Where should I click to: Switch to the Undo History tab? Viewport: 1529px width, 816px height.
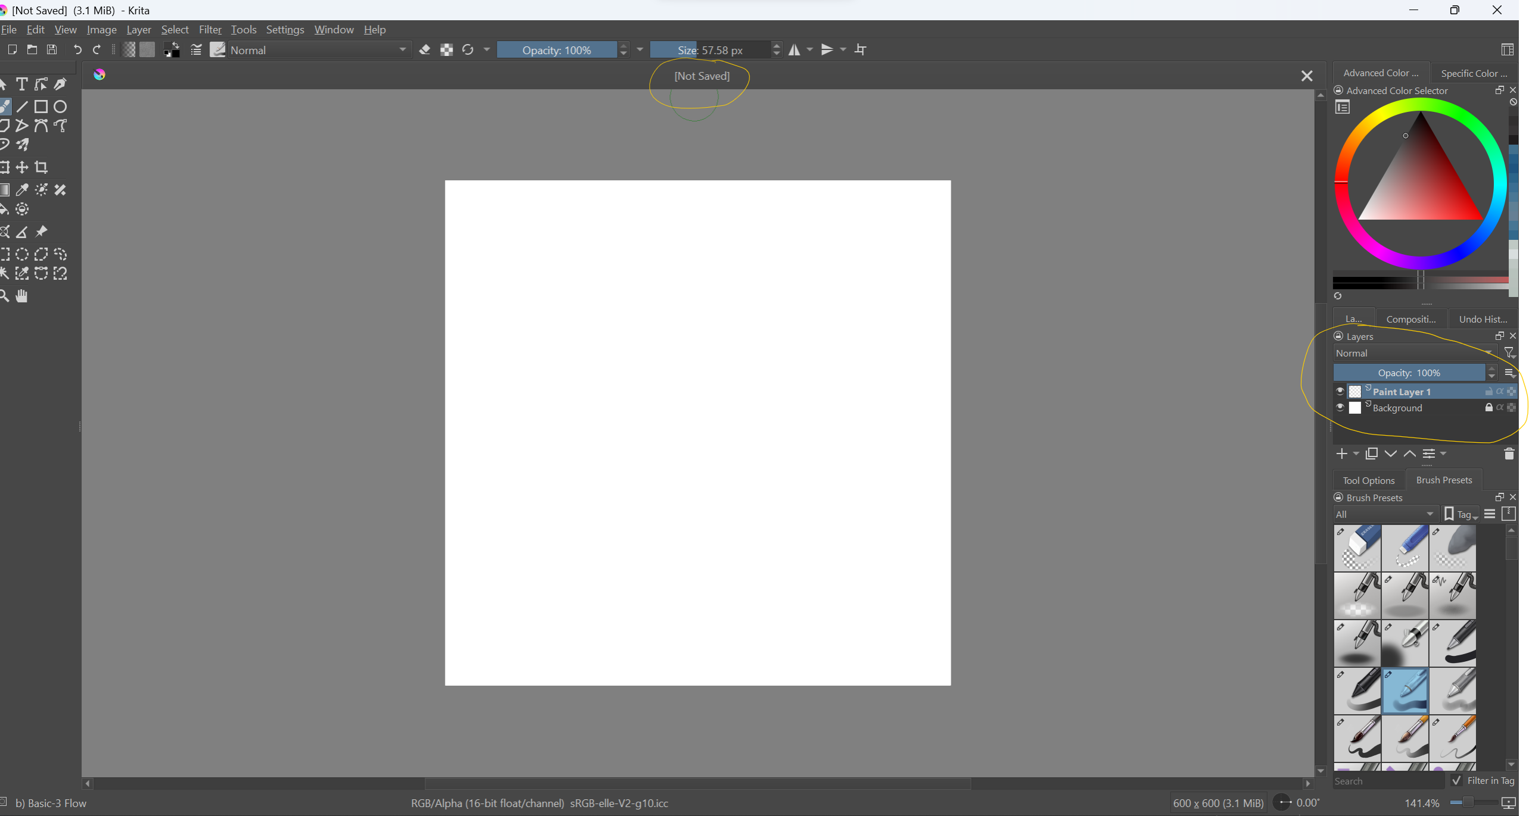(1483, 319)
